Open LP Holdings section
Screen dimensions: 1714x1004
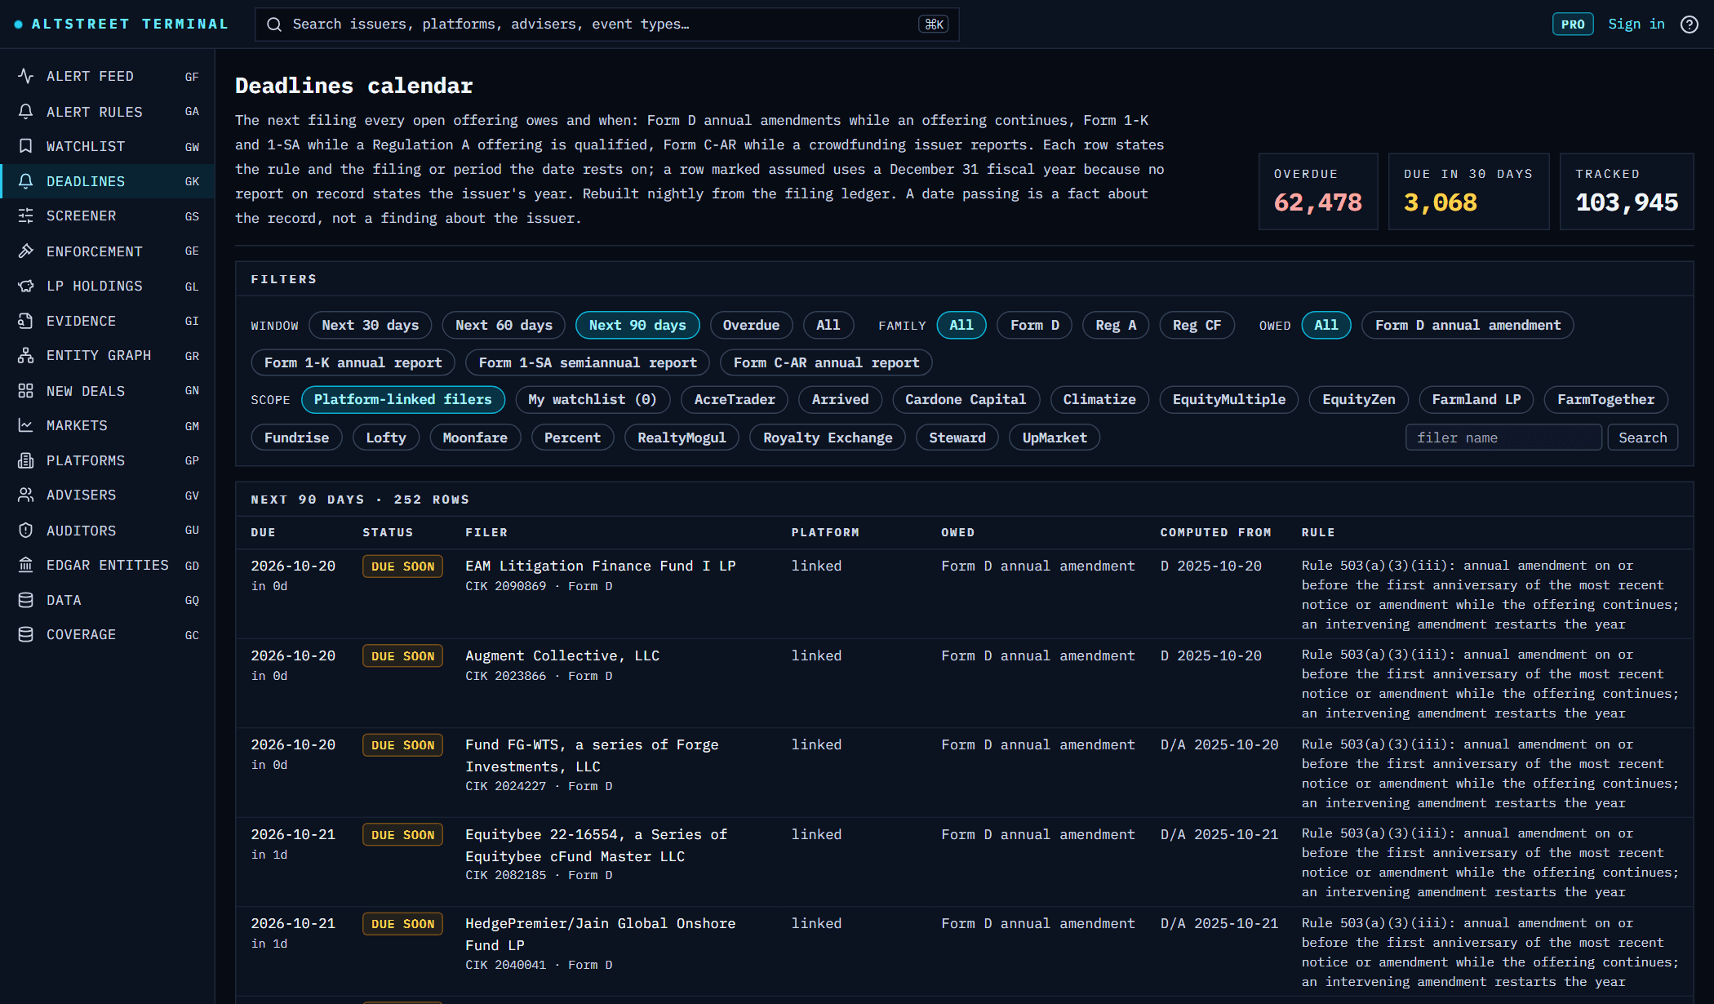click(x=107, y=286)
